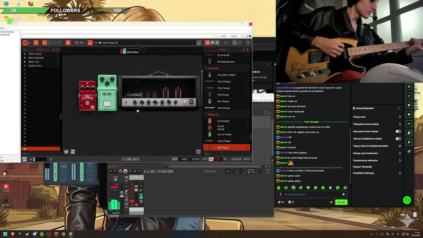Select the ANALOG FLANGER model
This screenshot has width=423, height=238.
coord(226,75)
